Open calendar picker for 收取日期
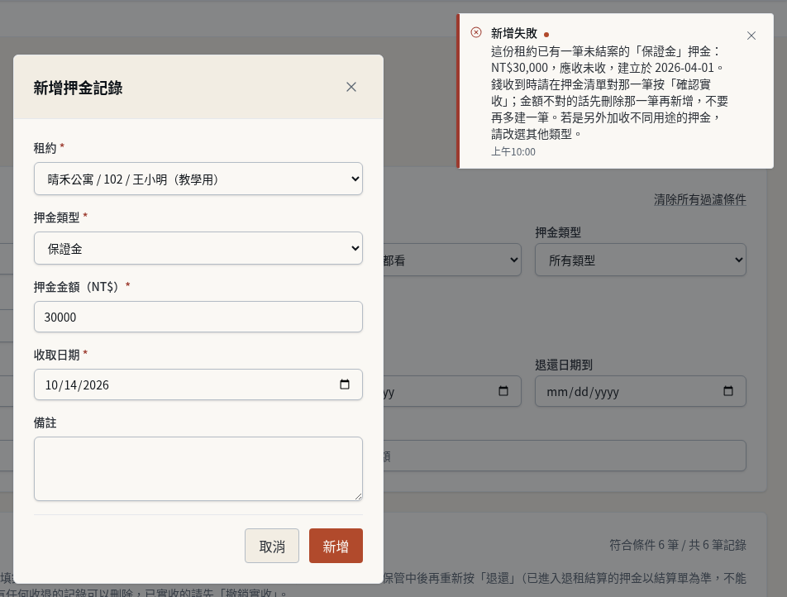This screenshot has width=787, height=597. pos(344,384)
